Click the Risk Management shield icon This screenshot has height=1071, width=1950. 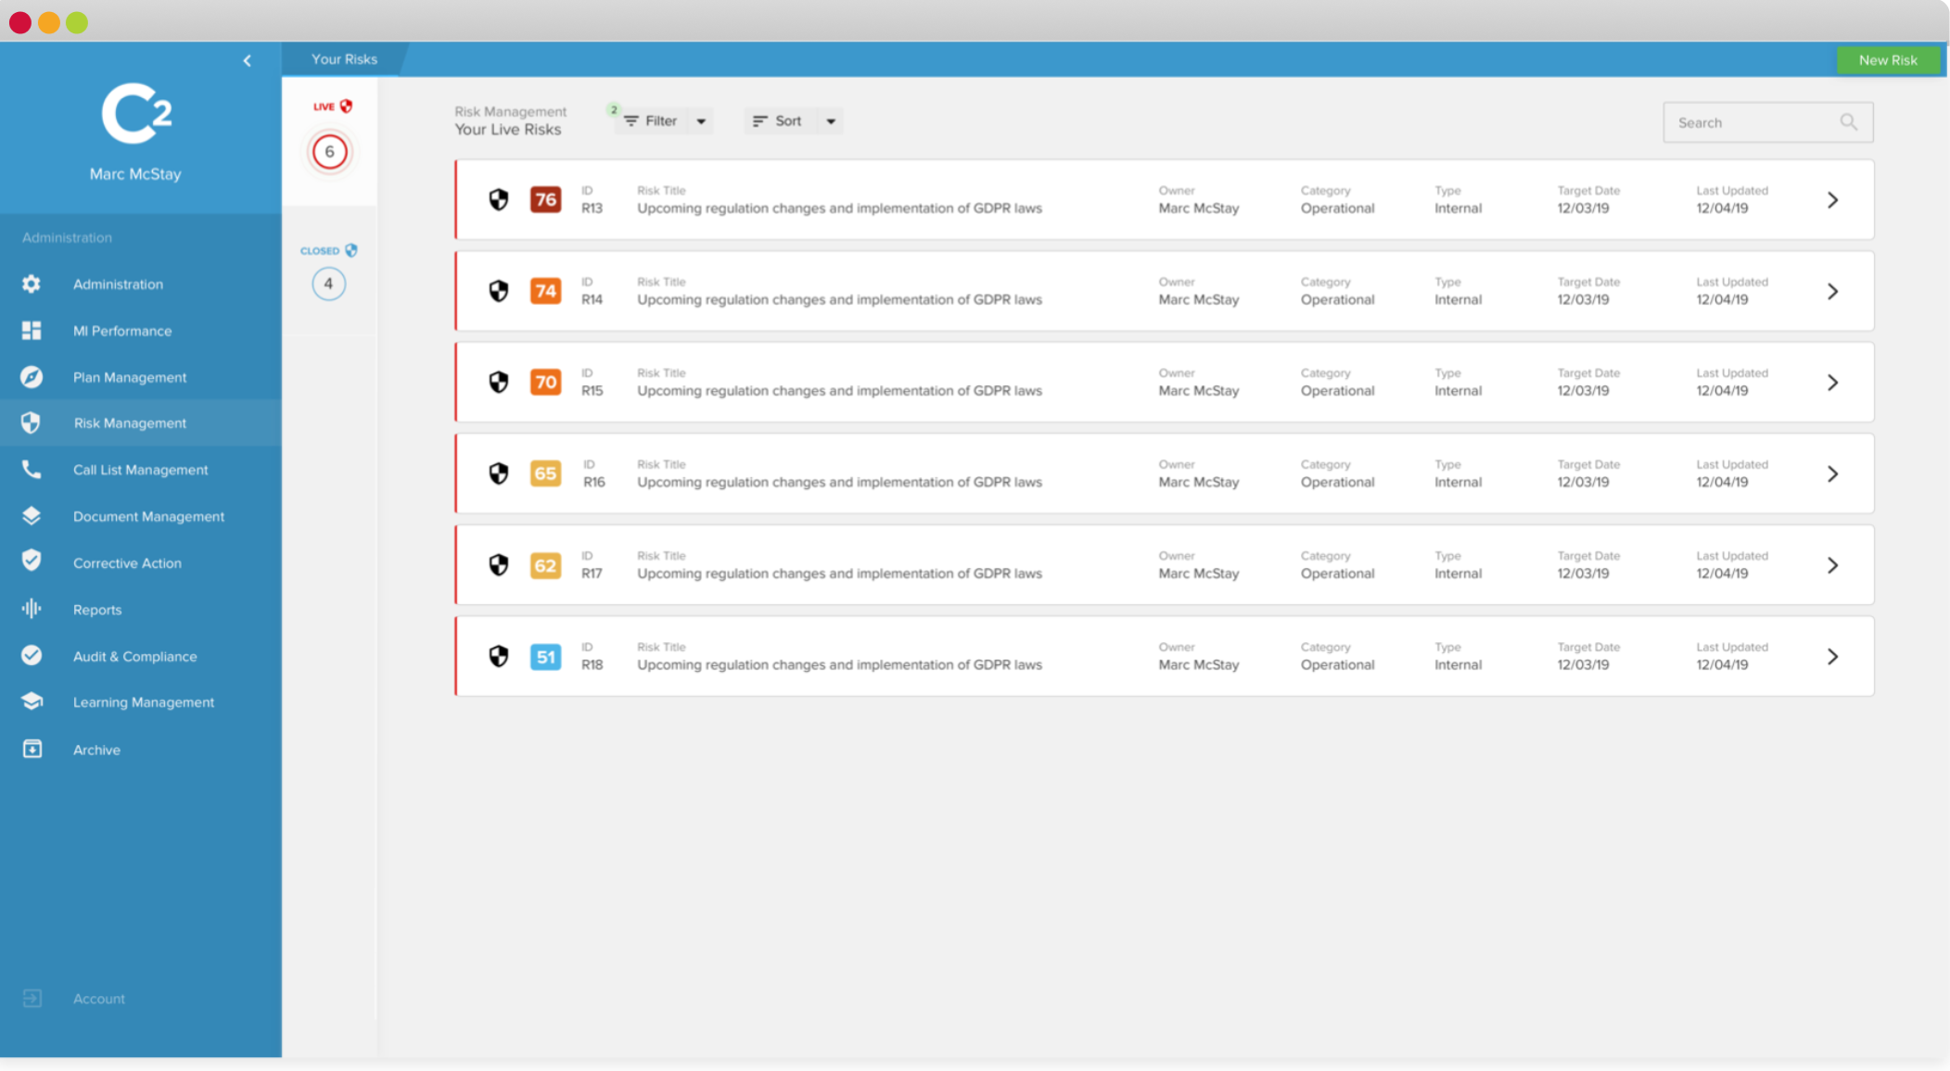click(34, 422)
